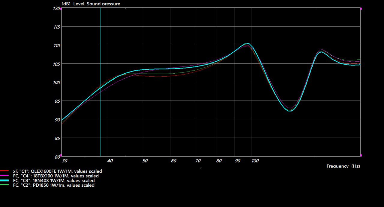Click the magenta C4 18TBX100 legend swatch
Screen dimensions: 384x207
tap(4, 176)
